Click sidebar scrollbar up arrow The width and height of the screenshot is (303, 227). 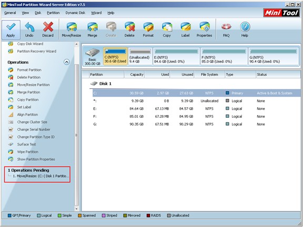click(x=76, y=44)
